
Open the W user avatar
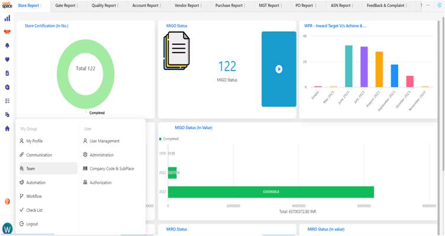tap(7, 228)
